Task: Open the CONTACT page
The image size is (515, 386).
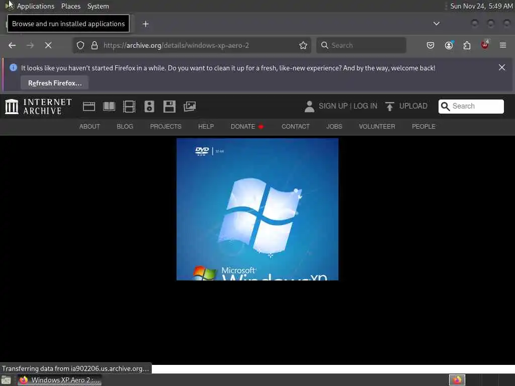Action: point(295,126)
